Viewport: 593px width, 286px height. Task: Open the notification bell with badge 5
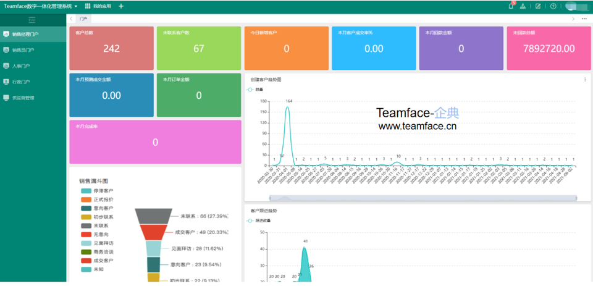tap(511, 6)
